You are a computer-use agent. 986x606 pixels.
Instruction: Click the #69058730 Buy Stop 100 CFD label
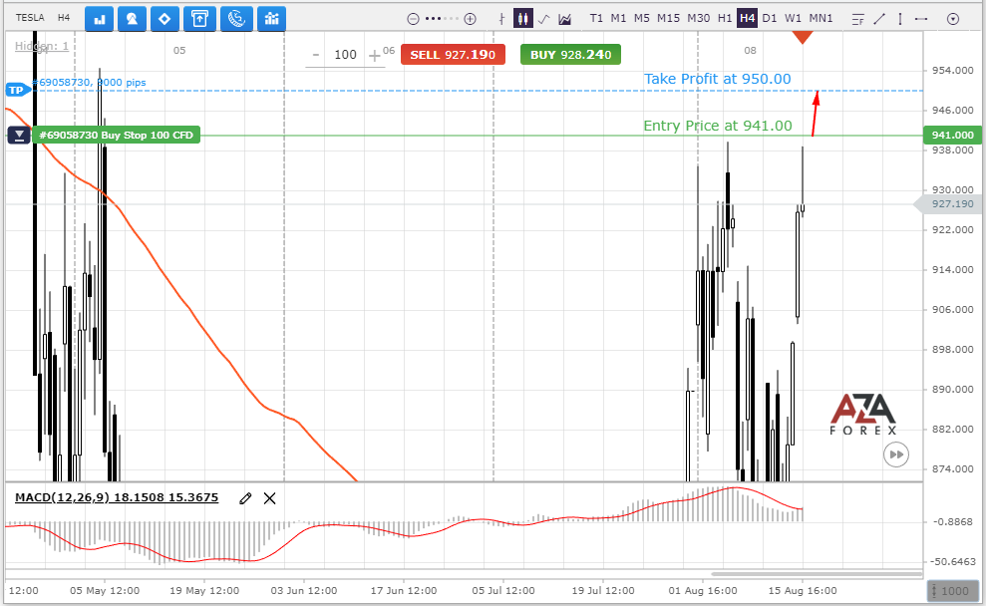116,136
